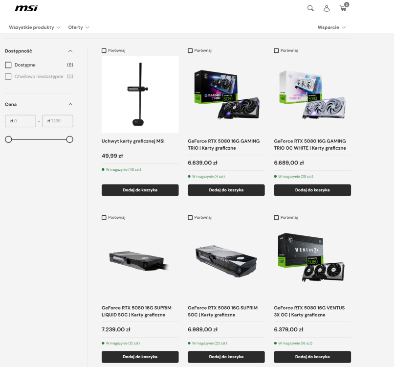Tick Porównaj for SUPRIM LIQUID SOC
The width and height of the screenshot is (394, 367).
coord(104,217)
